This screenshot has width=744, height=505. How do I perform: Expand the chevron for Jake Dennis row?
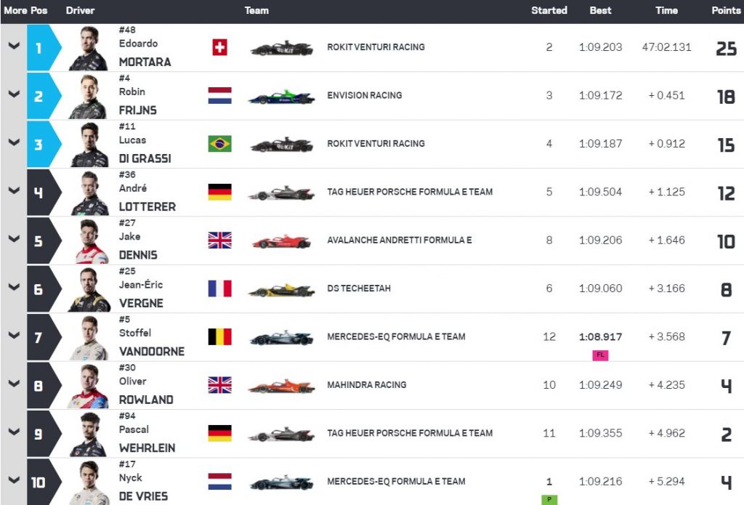14,239
